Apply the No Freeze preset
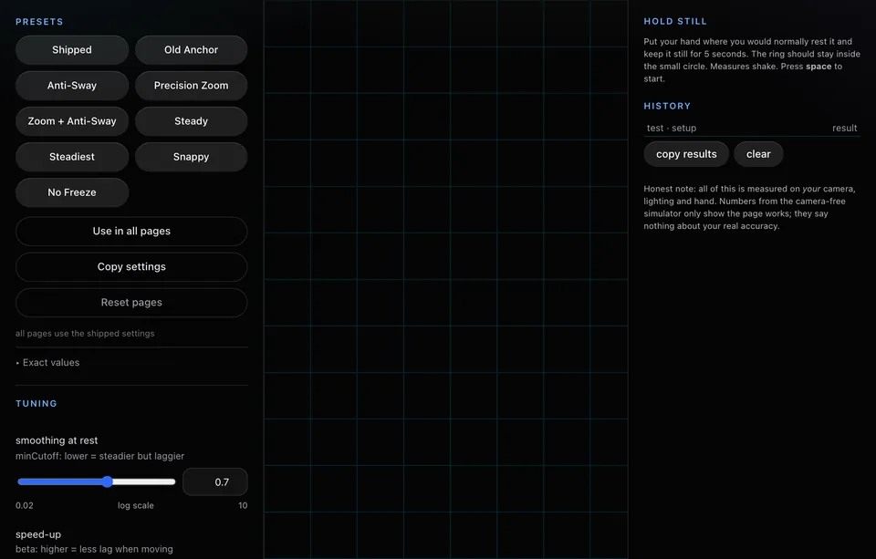The image size is (876, 559). pos(72,192)
